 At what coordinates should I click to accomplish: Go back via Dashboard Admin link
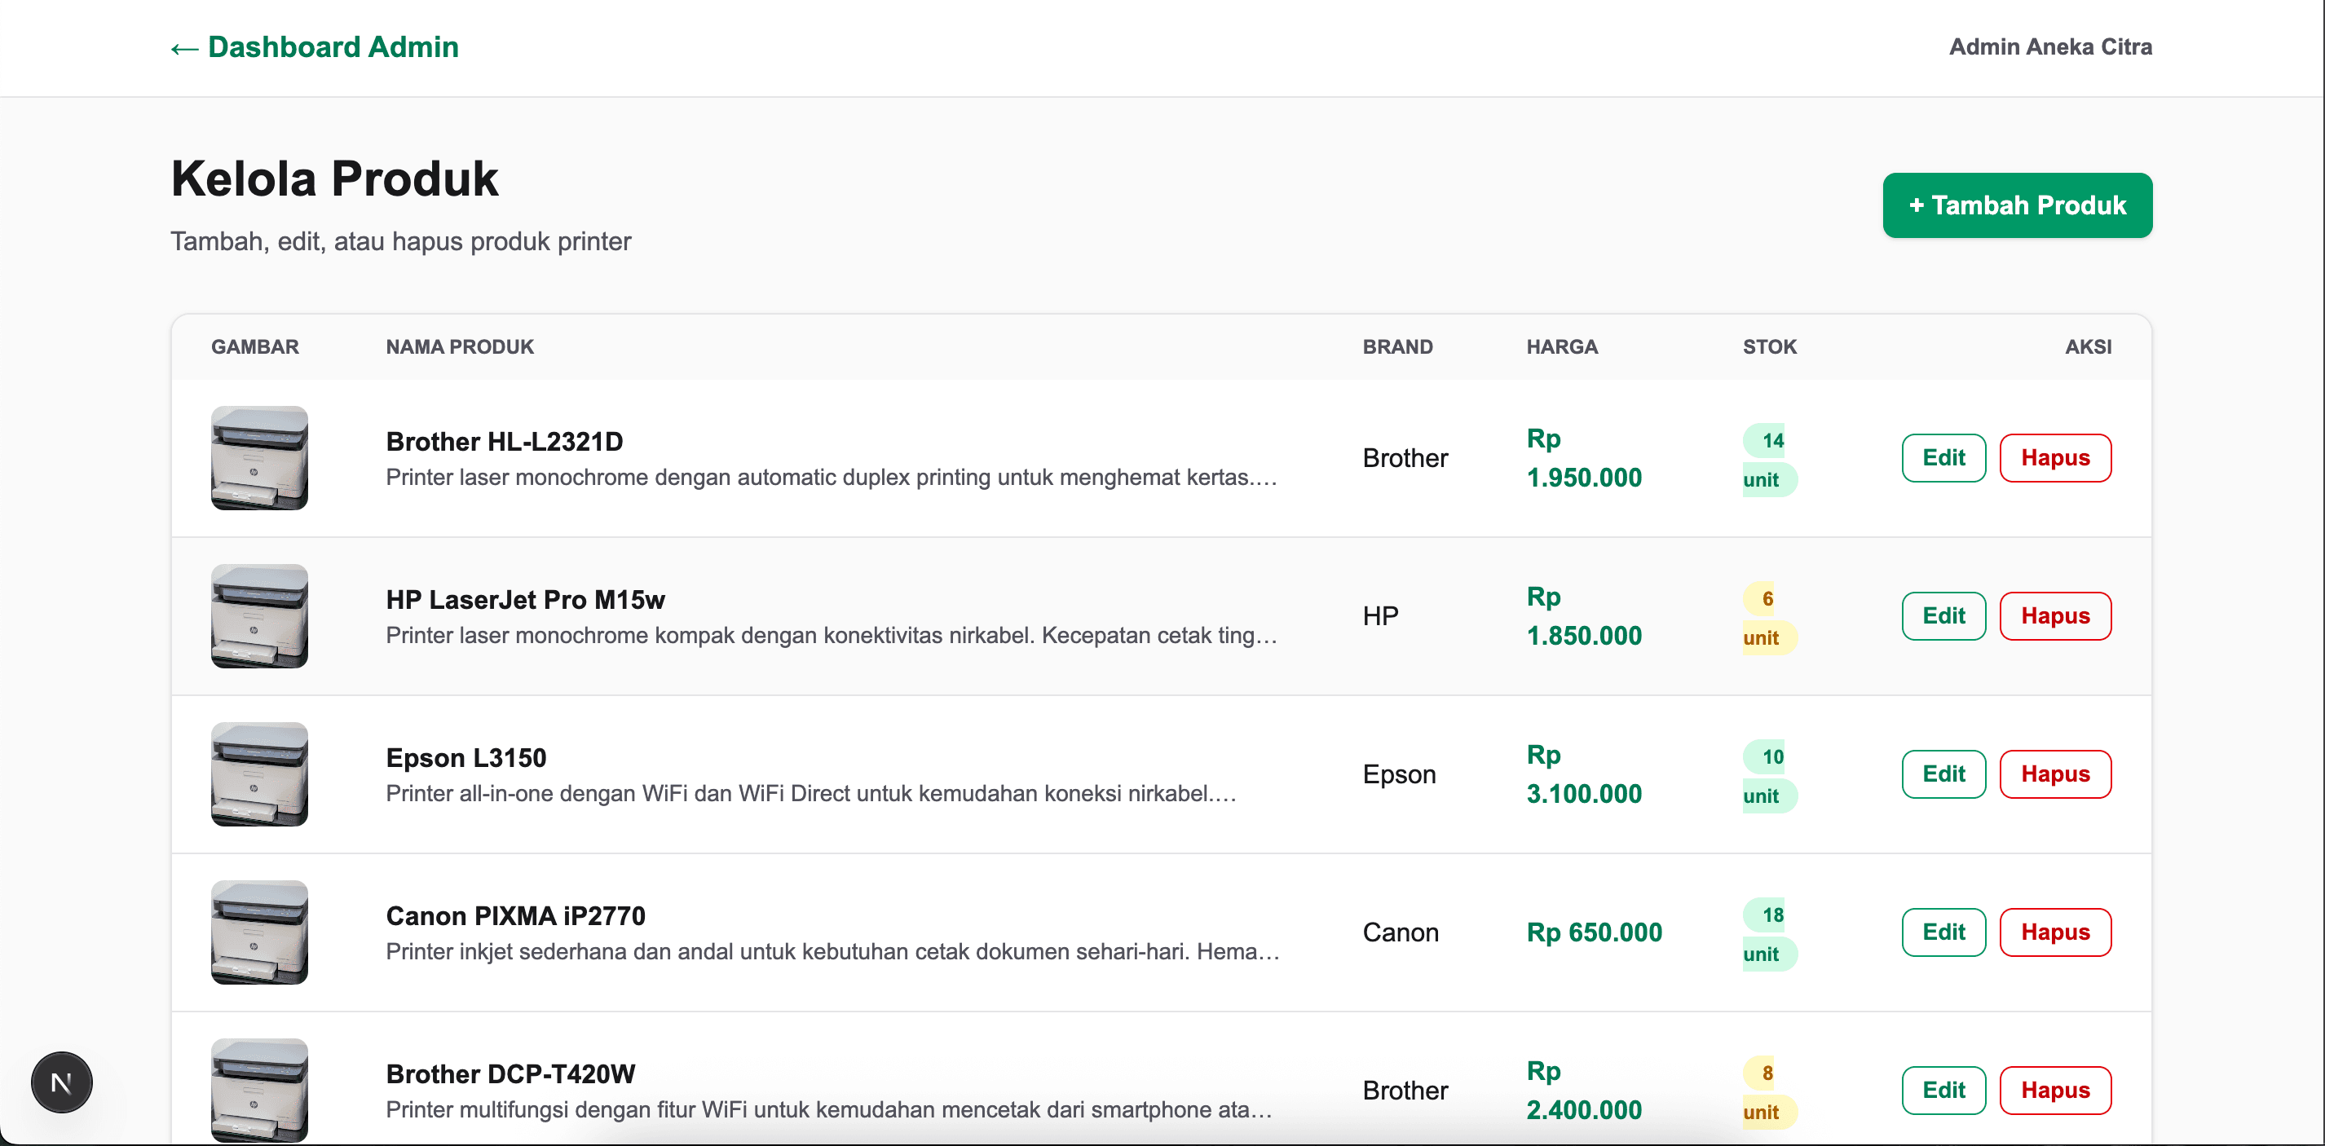(x=315, y=47)
